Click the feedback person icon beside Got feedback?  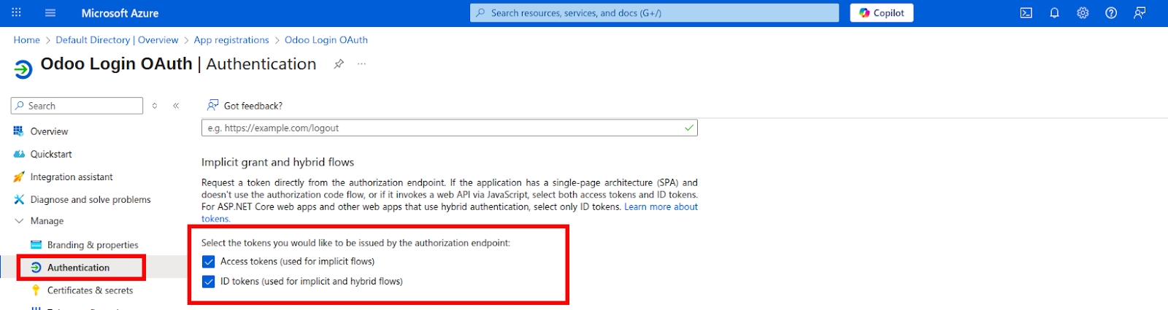[x=212, y=105]
